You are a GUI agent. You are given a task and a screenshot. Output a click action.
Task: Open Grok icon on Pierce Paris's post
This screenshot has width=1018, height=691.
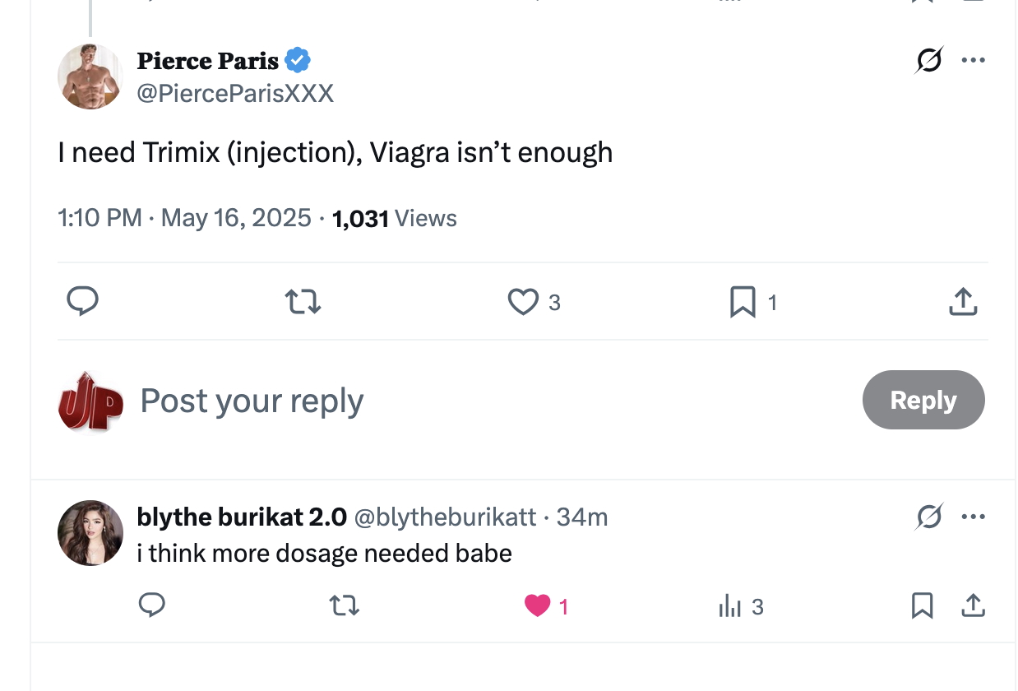click(x=928, y=61)
